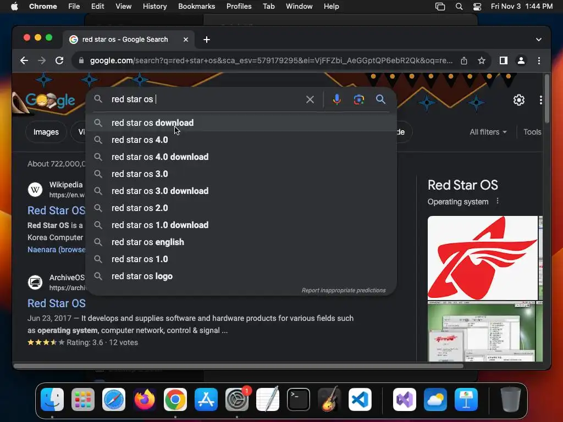
Task: Click Report inappropriate predictions link
Action: point(343,290)
